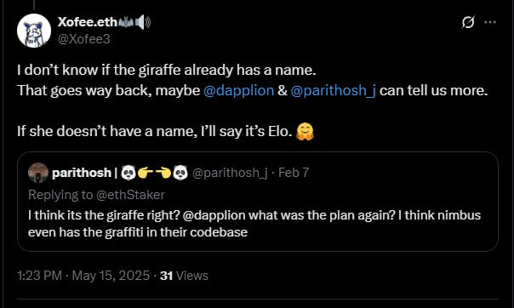Open the @parithosh_j mention in tweet text

(333, 90)
